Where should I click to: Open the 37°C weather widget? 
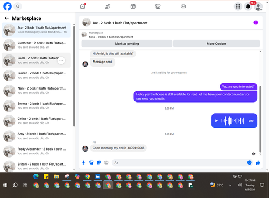point(217,185)
